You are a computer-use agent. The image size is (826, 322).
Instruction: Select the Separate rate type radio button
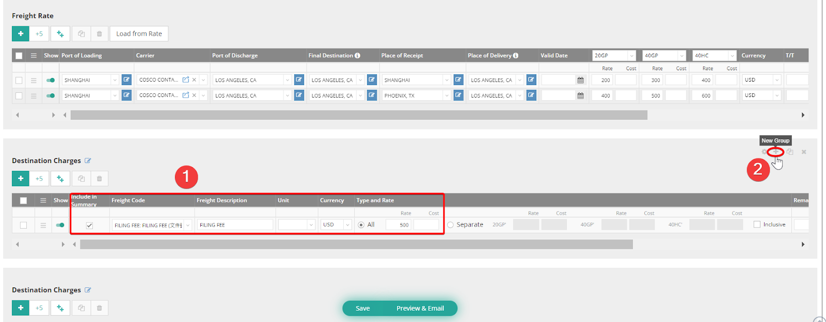(x=451, y=225)
